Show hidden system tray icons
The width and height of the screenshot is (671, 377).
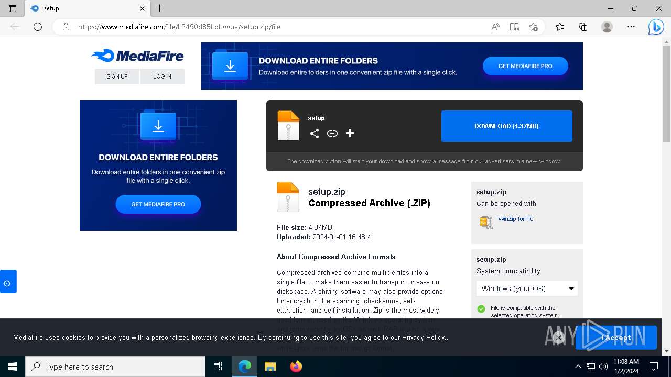tap(578, 367)
